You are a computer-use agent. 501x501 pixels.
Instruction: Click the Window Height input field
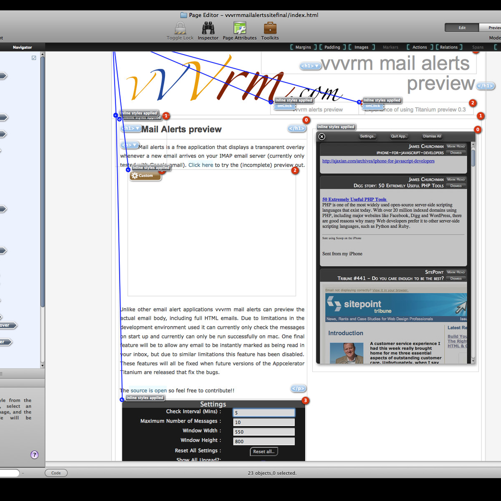point(264,441)
